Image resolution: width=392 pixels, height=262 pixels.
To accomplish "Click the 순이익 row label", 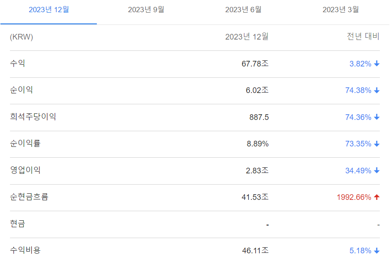I will (22, 90).
